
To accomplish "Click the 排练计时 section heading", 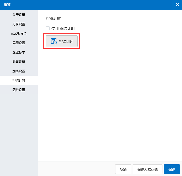I will click(x=53, y=19).
